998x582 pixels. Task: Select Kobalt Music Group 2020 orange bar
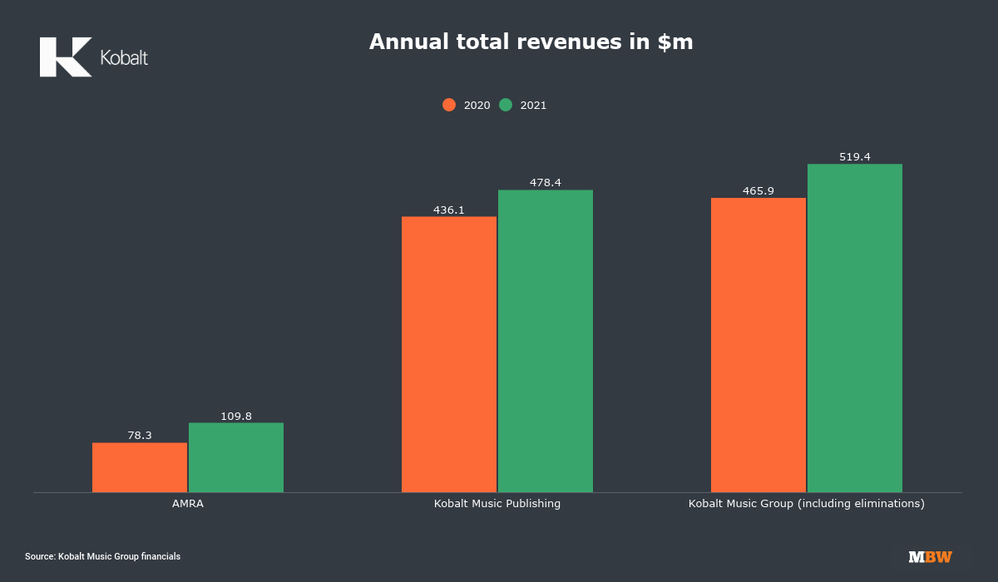pos(758,345)
